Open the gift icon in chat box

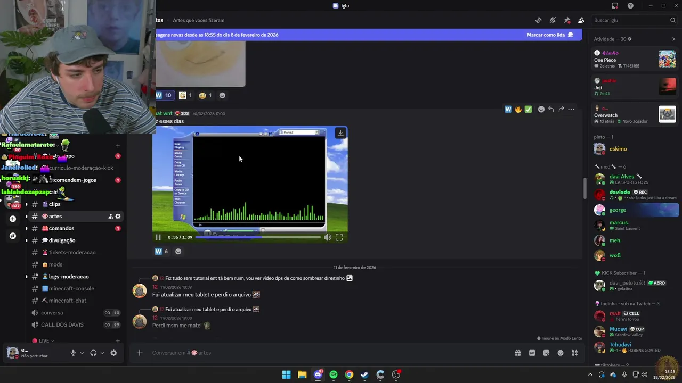(x=517, y=353)
